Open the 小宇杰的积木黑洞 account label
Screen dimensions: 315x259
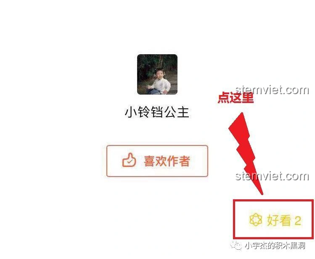275,246
